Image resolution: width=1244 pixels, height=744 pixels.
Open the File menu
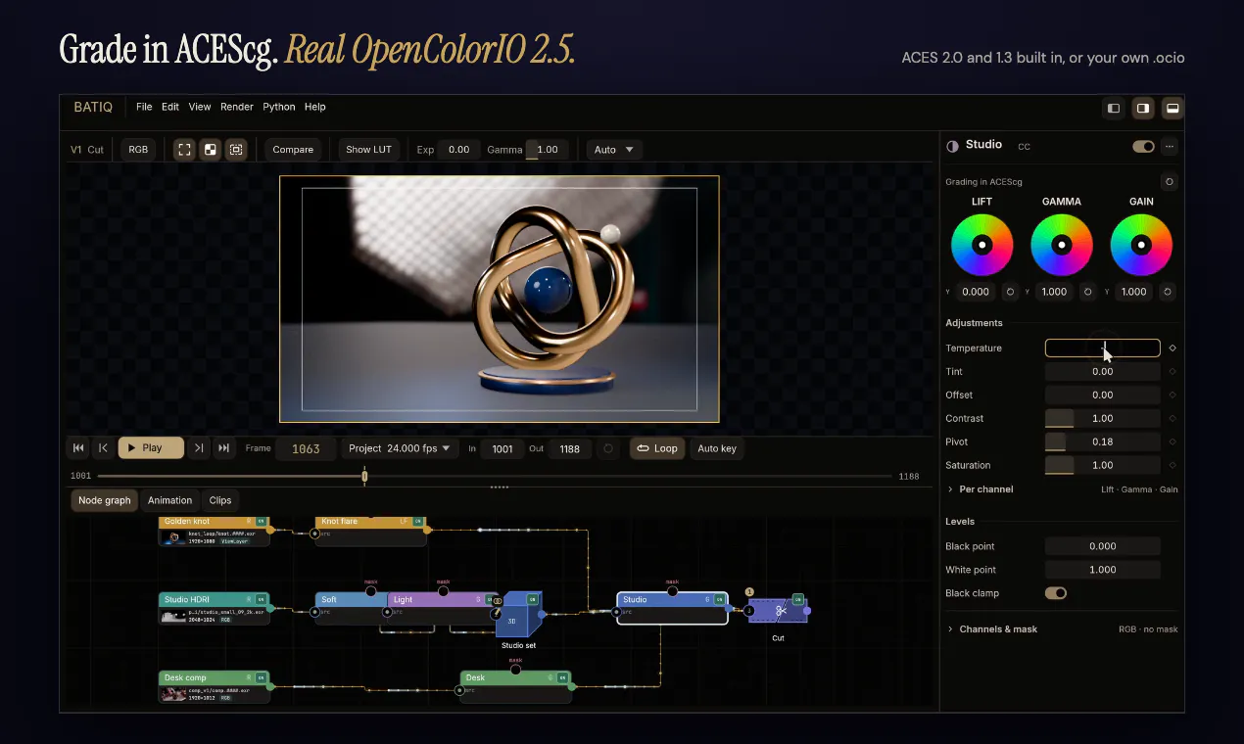click(x=144, y=107)
